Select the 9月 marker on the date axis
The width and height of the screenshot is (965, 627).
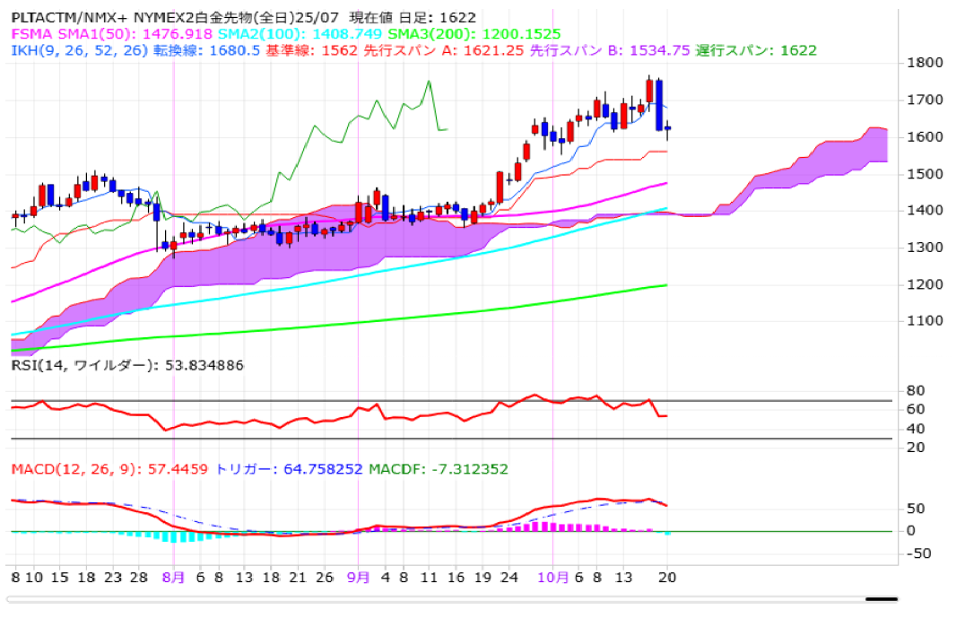coord(358,579)
